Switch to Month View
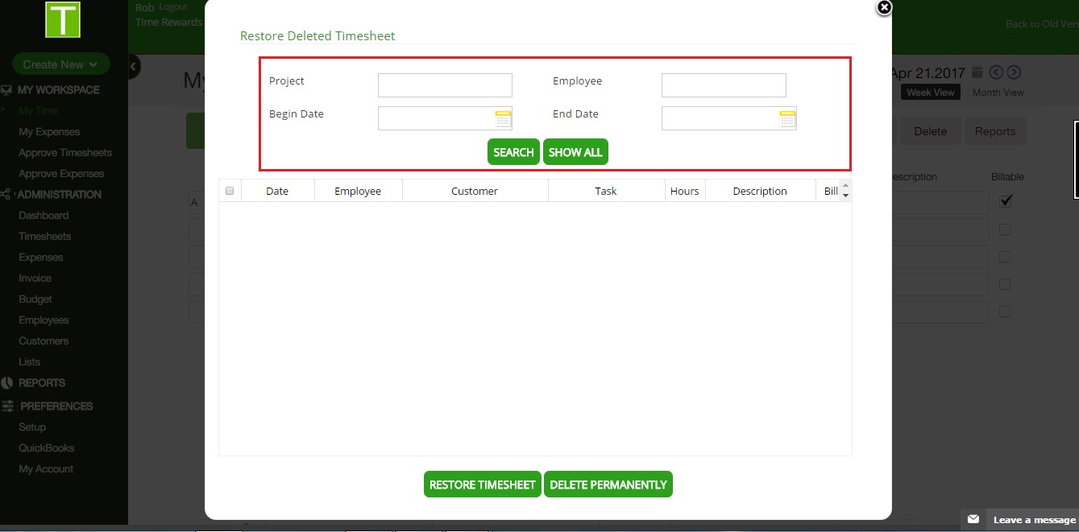Image resolution: width=1079 pixels, height=532 pixels. pyautogui.click(x=998, y=93)
